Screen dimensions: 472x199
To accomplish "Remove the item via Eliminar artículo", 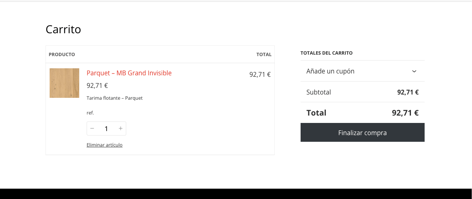I will pos(104,145).
